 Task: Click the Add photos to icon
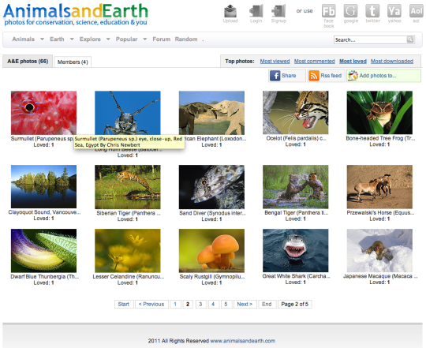coord(353,76)
